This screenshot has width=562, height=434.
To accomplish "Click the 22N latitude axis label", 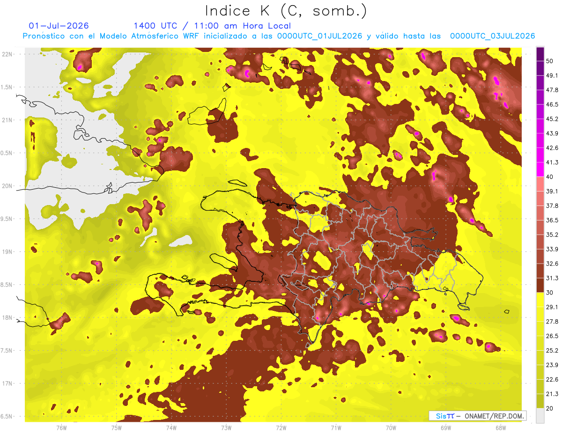I will 7,54.
